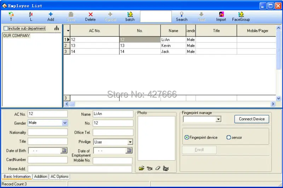
Task: Select OUR COMPANY in the department tree
Action: [x=16, y=35]
